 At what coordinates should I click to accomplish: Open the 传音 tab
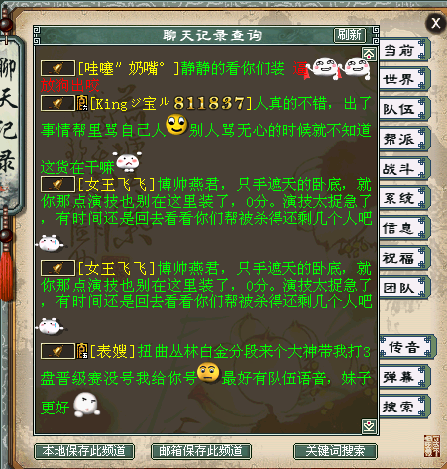(407, 347)
